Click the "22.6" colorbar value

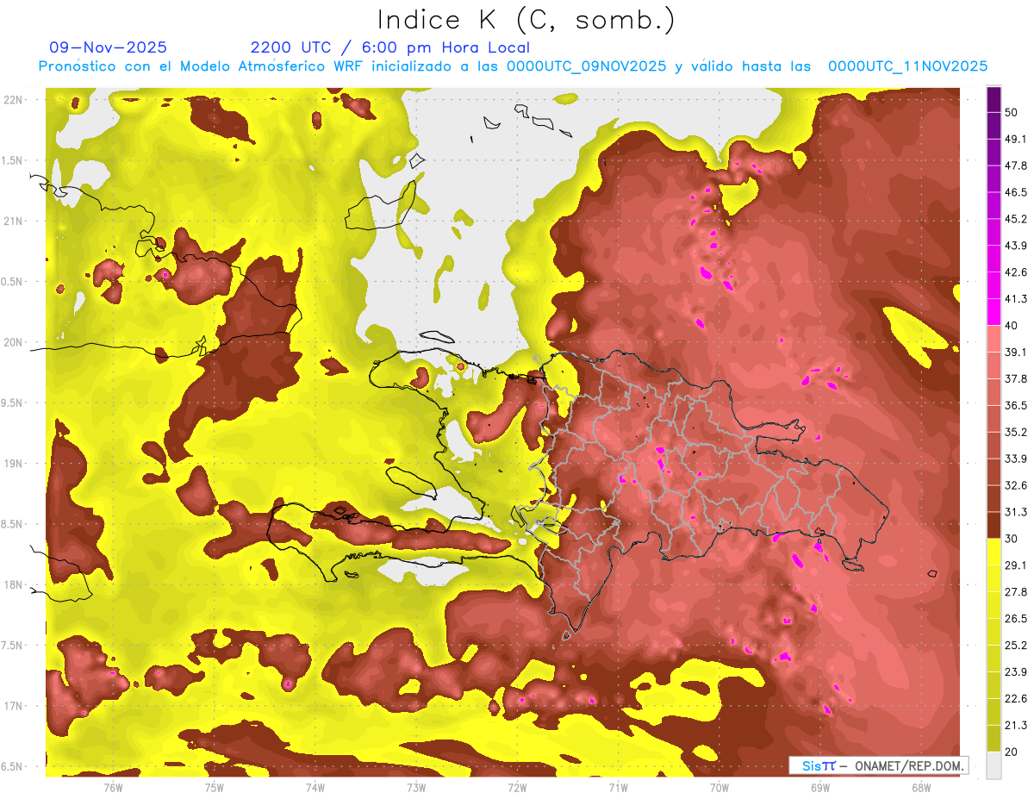pyautogui.click(x=1016, y=699)
